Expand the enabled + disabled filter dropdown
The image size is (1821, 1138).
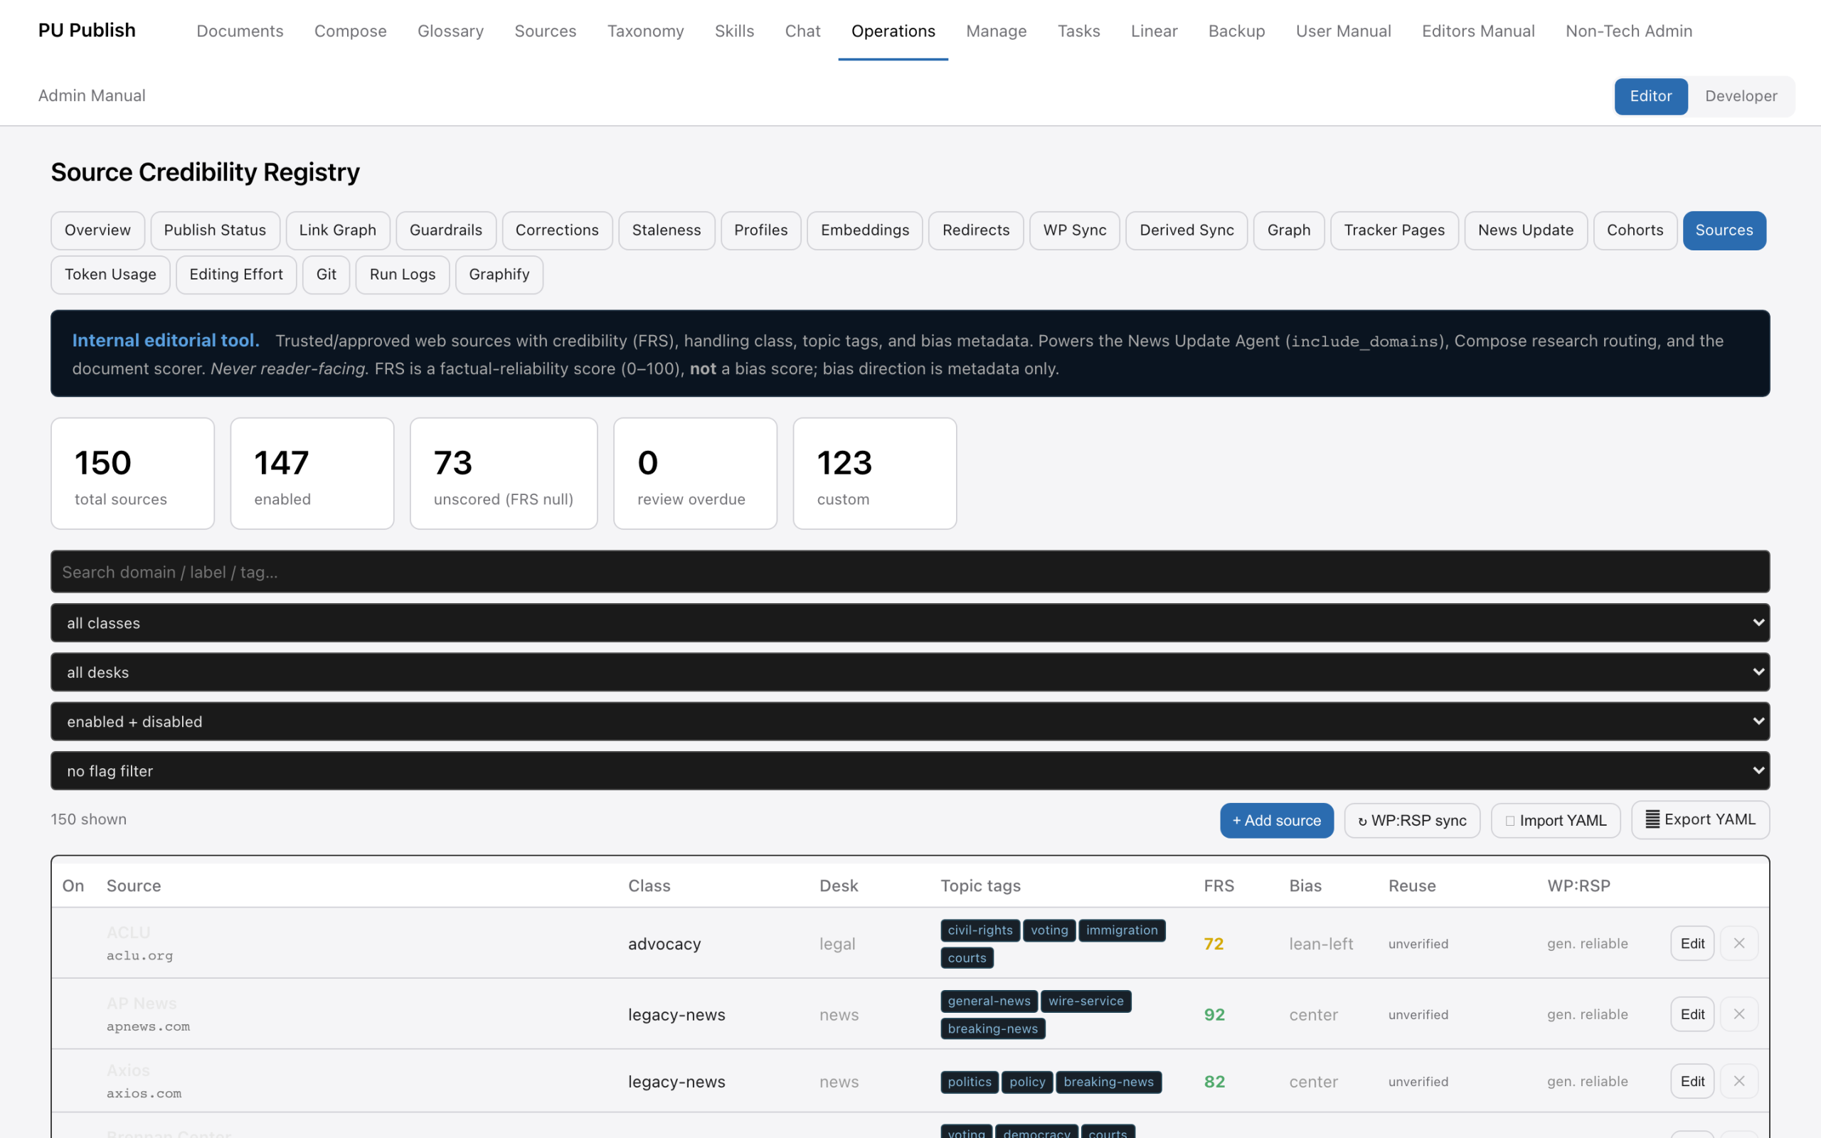coord(910,721)
